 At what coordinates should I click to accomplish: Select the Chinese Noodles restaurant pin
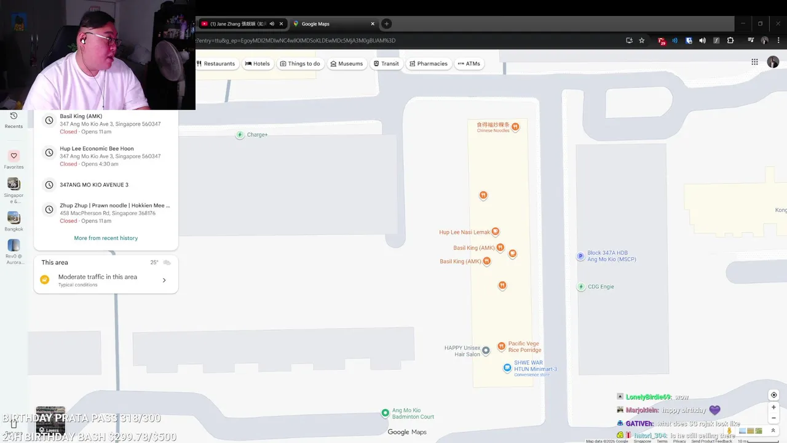pyautogui.click(x=516, y=127)
